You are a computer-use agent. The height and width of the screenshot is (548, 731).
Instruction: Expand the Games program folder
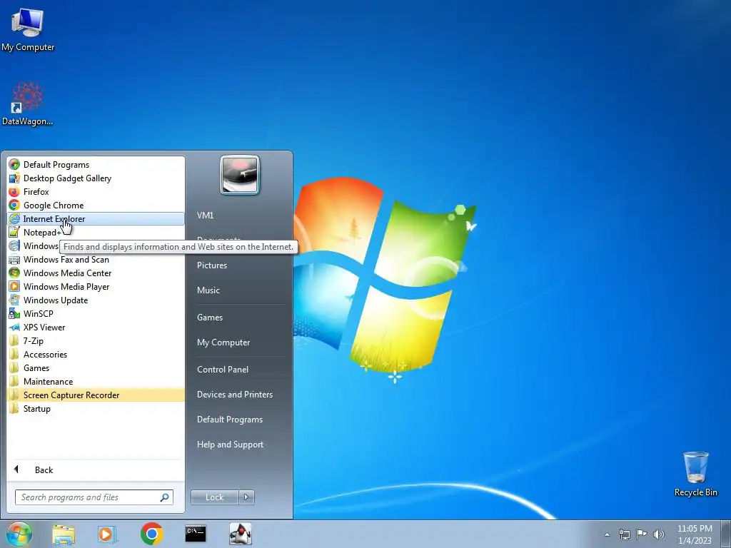click(x=96, y=367)
